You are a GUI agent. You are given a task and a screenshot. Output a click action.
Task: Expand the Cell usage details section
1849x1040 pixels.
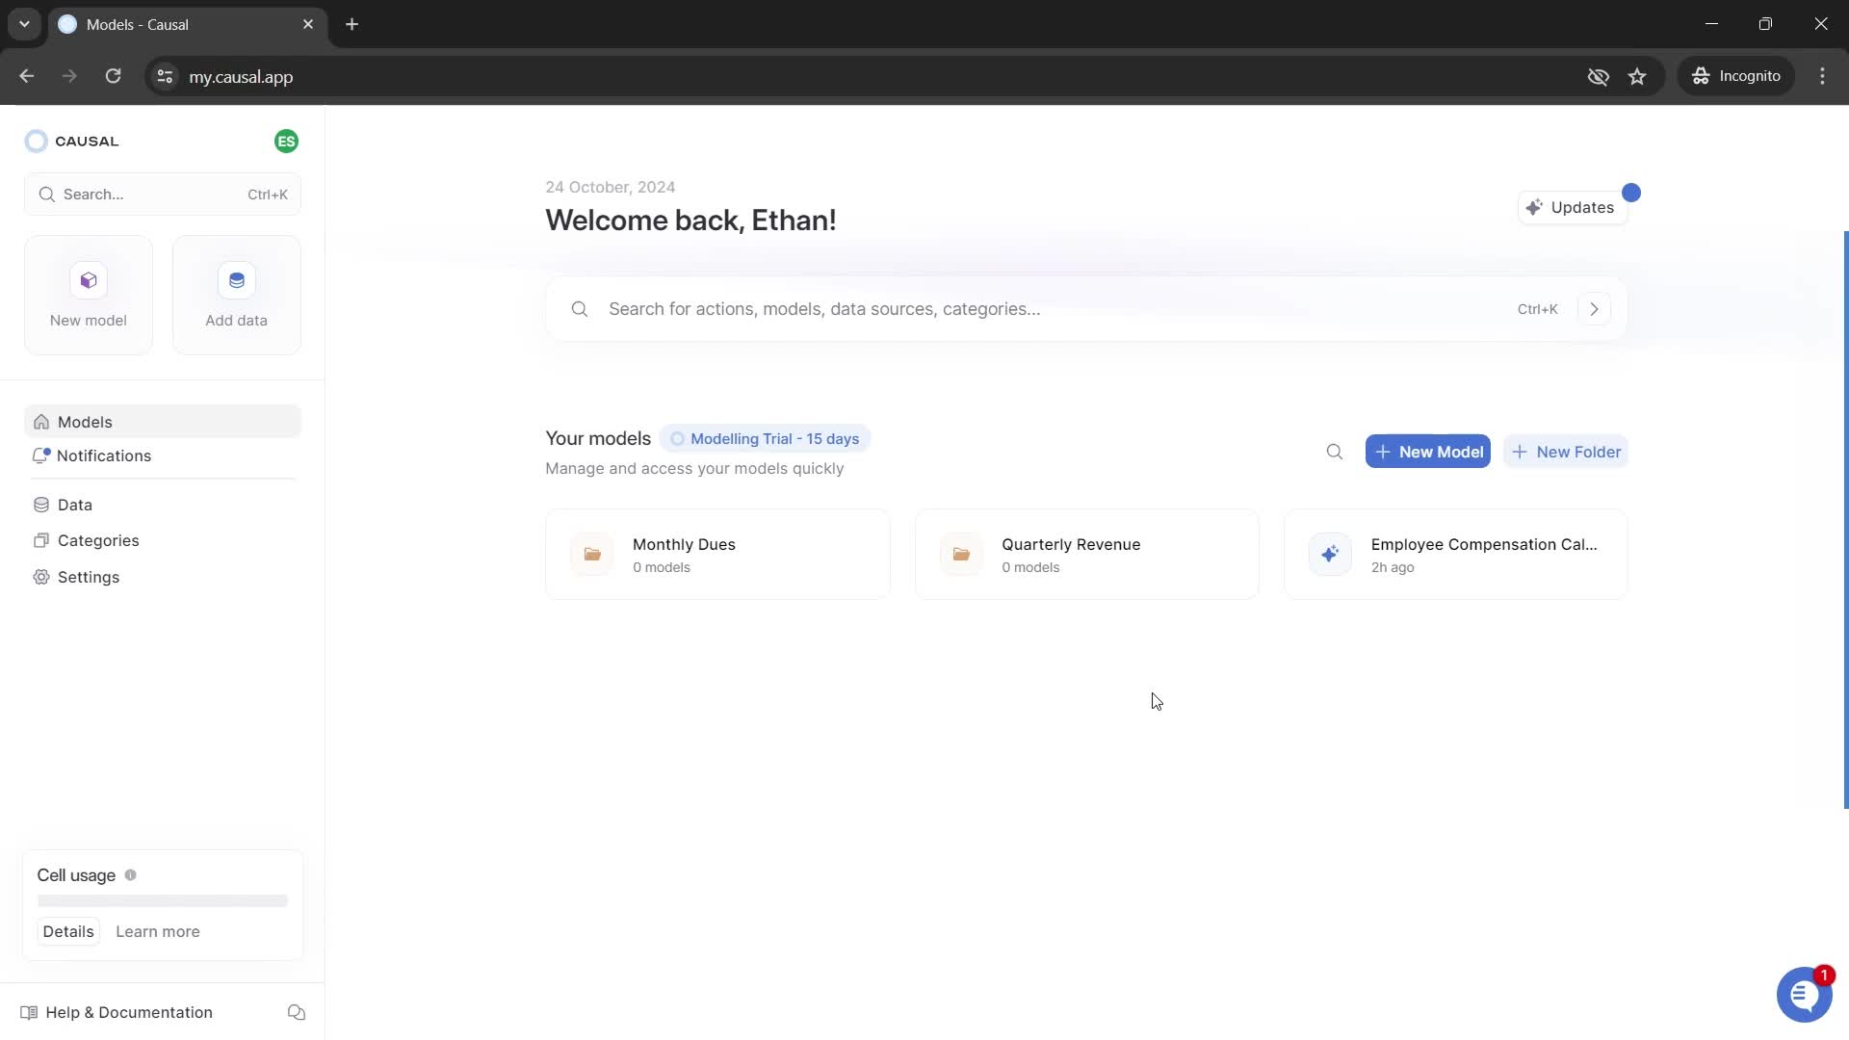[x=67, y=931]
